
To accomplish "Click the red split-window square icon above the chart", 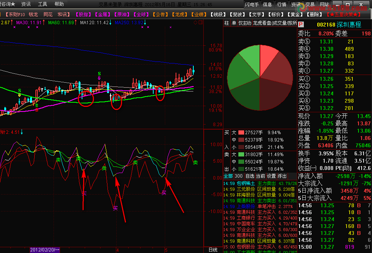I will click(201, 23).
